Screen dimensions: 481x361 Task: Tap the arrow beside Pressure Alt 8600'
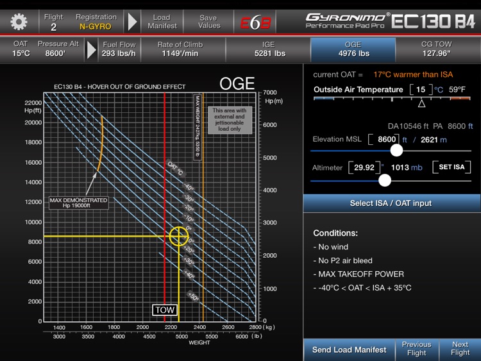[x=91, y=49]
